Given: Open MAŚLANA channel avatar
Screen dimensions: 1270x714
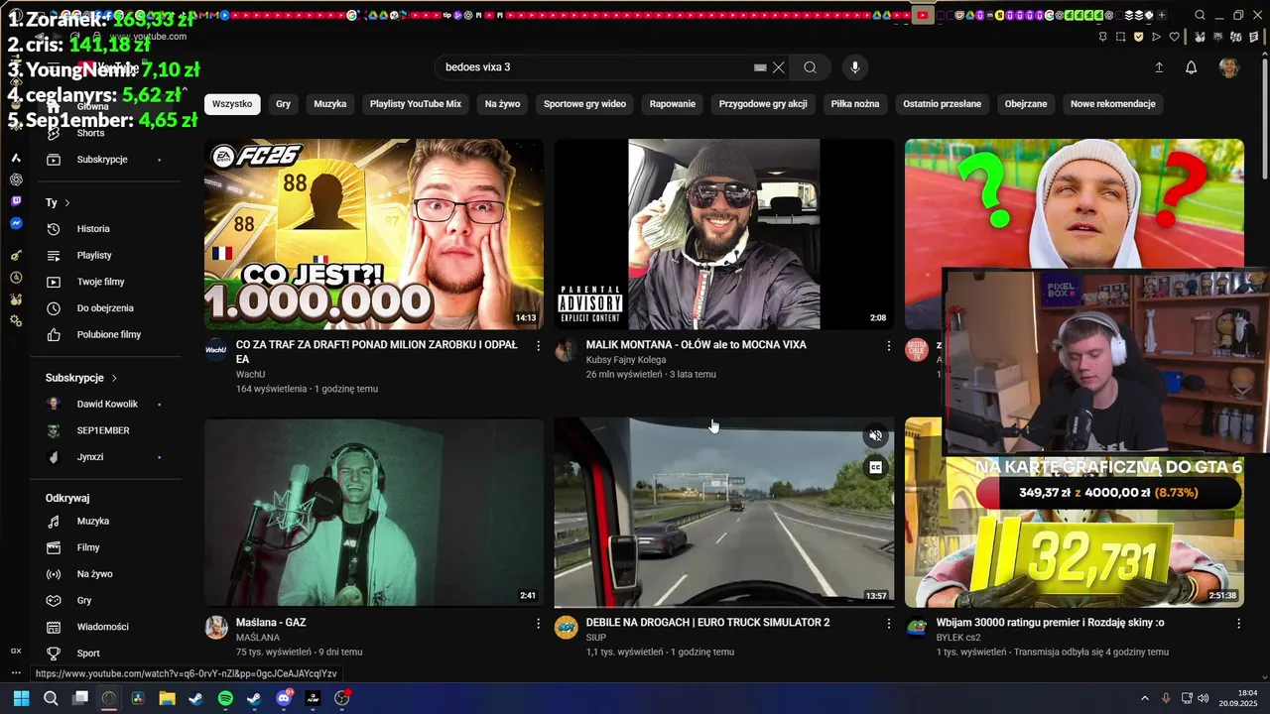Looking at the screenshot, I should click(216, 628).
